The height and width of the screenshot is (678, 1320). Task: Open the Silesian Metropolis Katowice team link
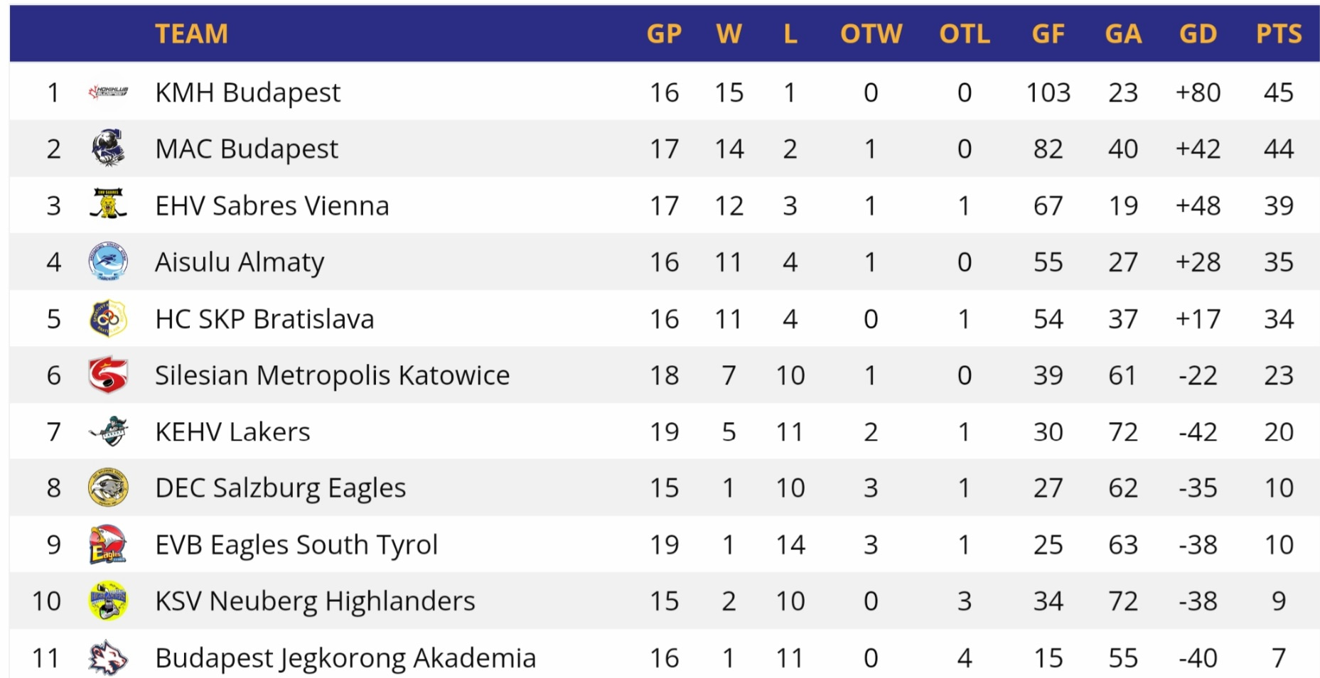tap(332, 375)
